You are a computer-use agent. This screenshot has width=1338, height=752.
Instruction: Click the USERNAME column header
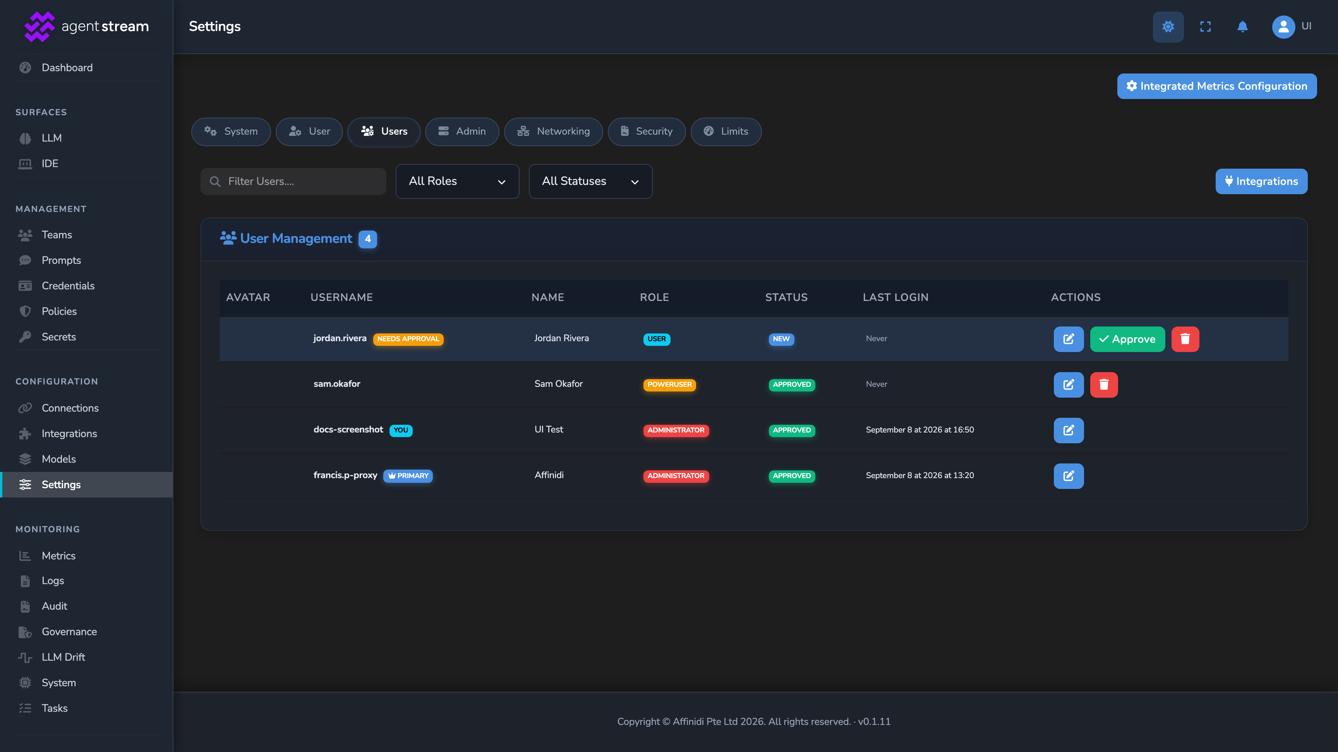click(x=342, y=297)
